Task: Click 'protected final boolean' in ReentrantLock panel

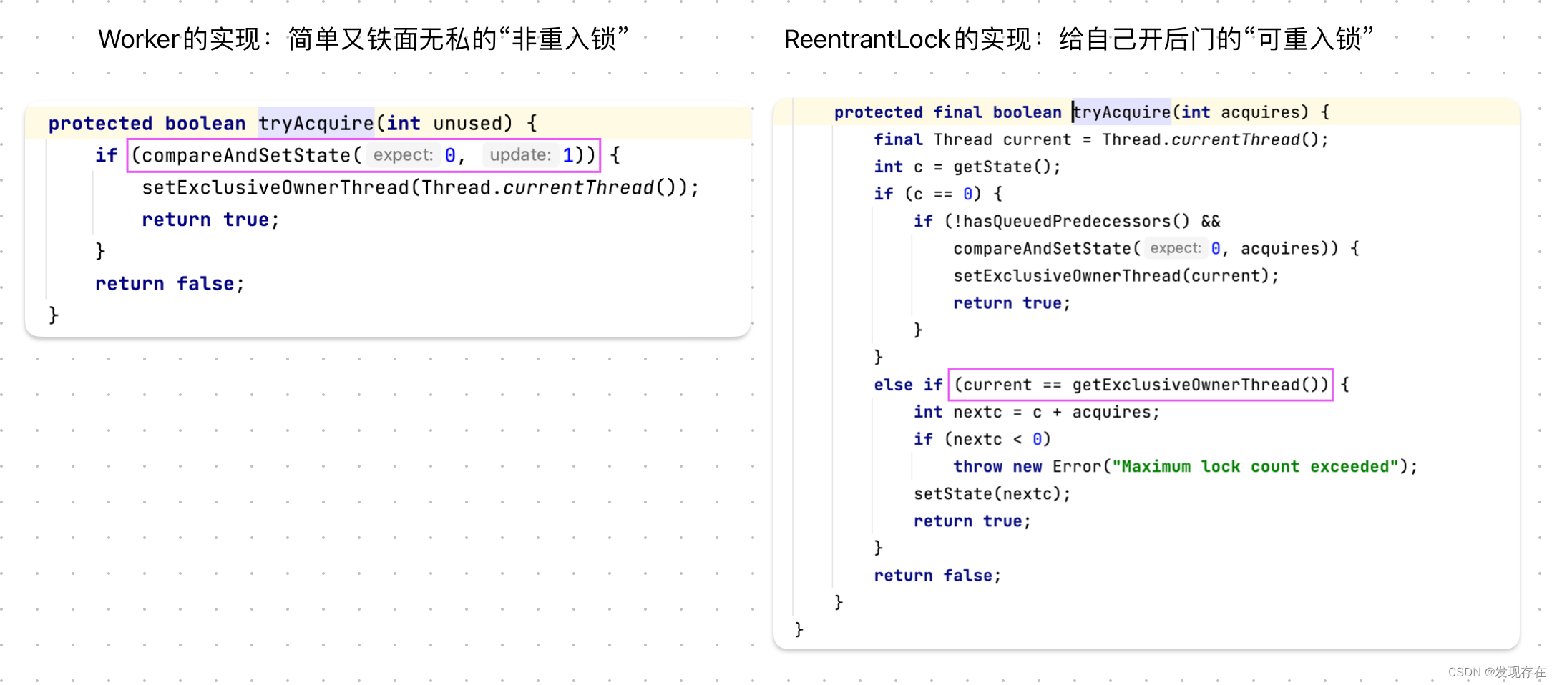Action: tap(947, 112)
